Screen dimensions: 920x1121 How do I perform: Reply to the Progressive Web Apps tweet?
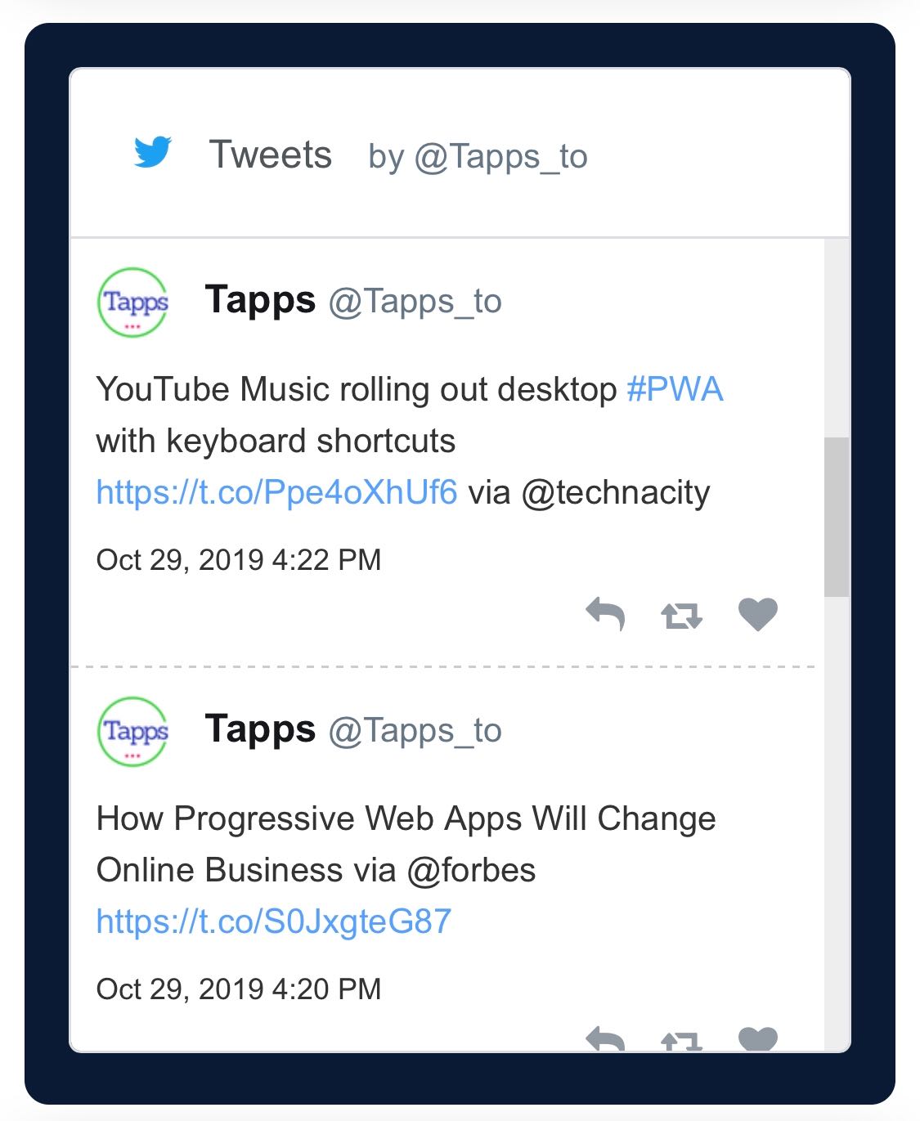pyautogui.click(x=605, y=1038)
